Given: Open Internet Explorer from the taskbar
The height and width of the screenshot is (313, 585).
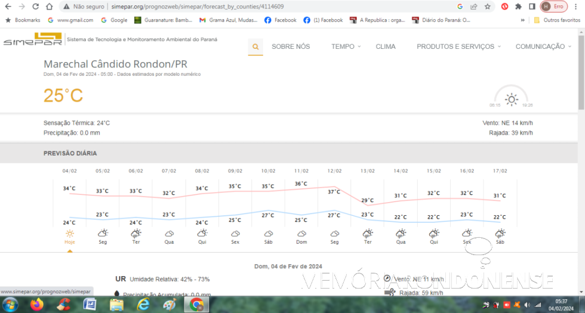Looking at the screenshot, I should [143, 305].
